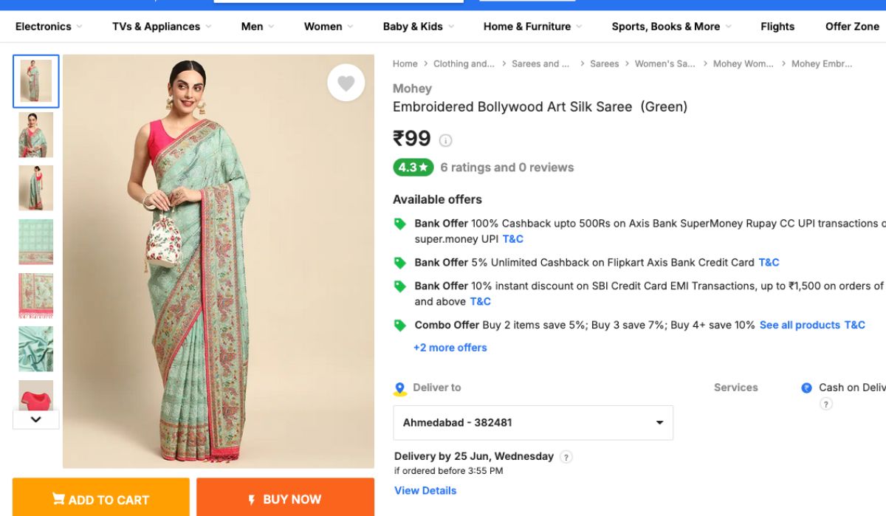Select the third thumbnail showing back view

click(35, 188)
